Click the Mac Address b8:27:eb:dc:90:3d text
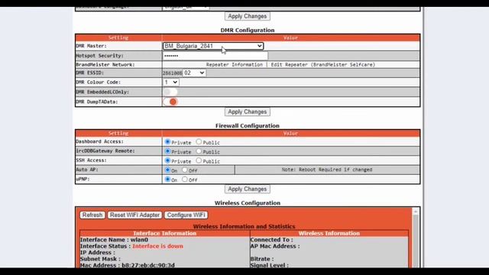Screen dimensions: 489x275 coord(128,265)
